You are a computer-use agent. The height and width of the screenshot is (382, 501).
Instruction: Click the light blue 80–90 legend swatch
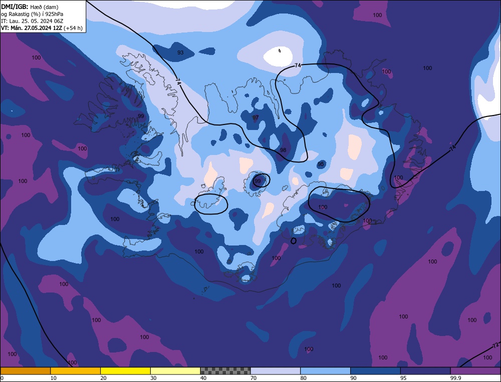pos(325,370)
